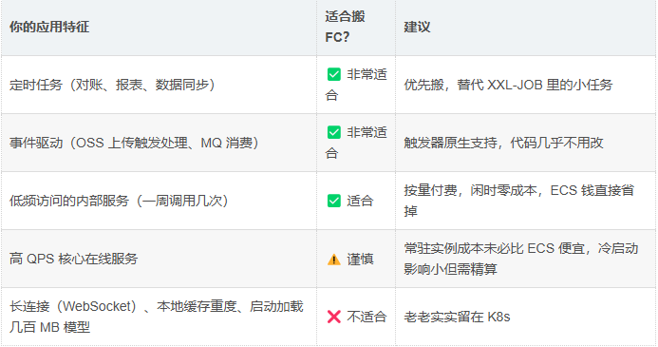Click the 按量付费,闲时零成本 suggestion cell
The height and width of the screenshot is (347, 658).
[526, 201]
